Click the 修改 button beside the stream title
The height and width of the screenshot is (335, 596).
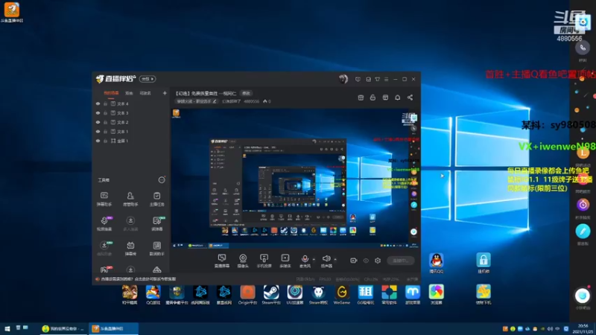pos(247,94)
